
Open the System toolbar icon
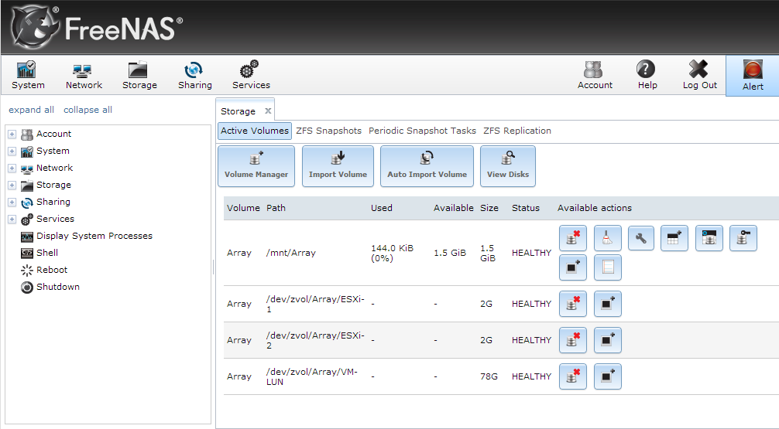pos(28,75)
